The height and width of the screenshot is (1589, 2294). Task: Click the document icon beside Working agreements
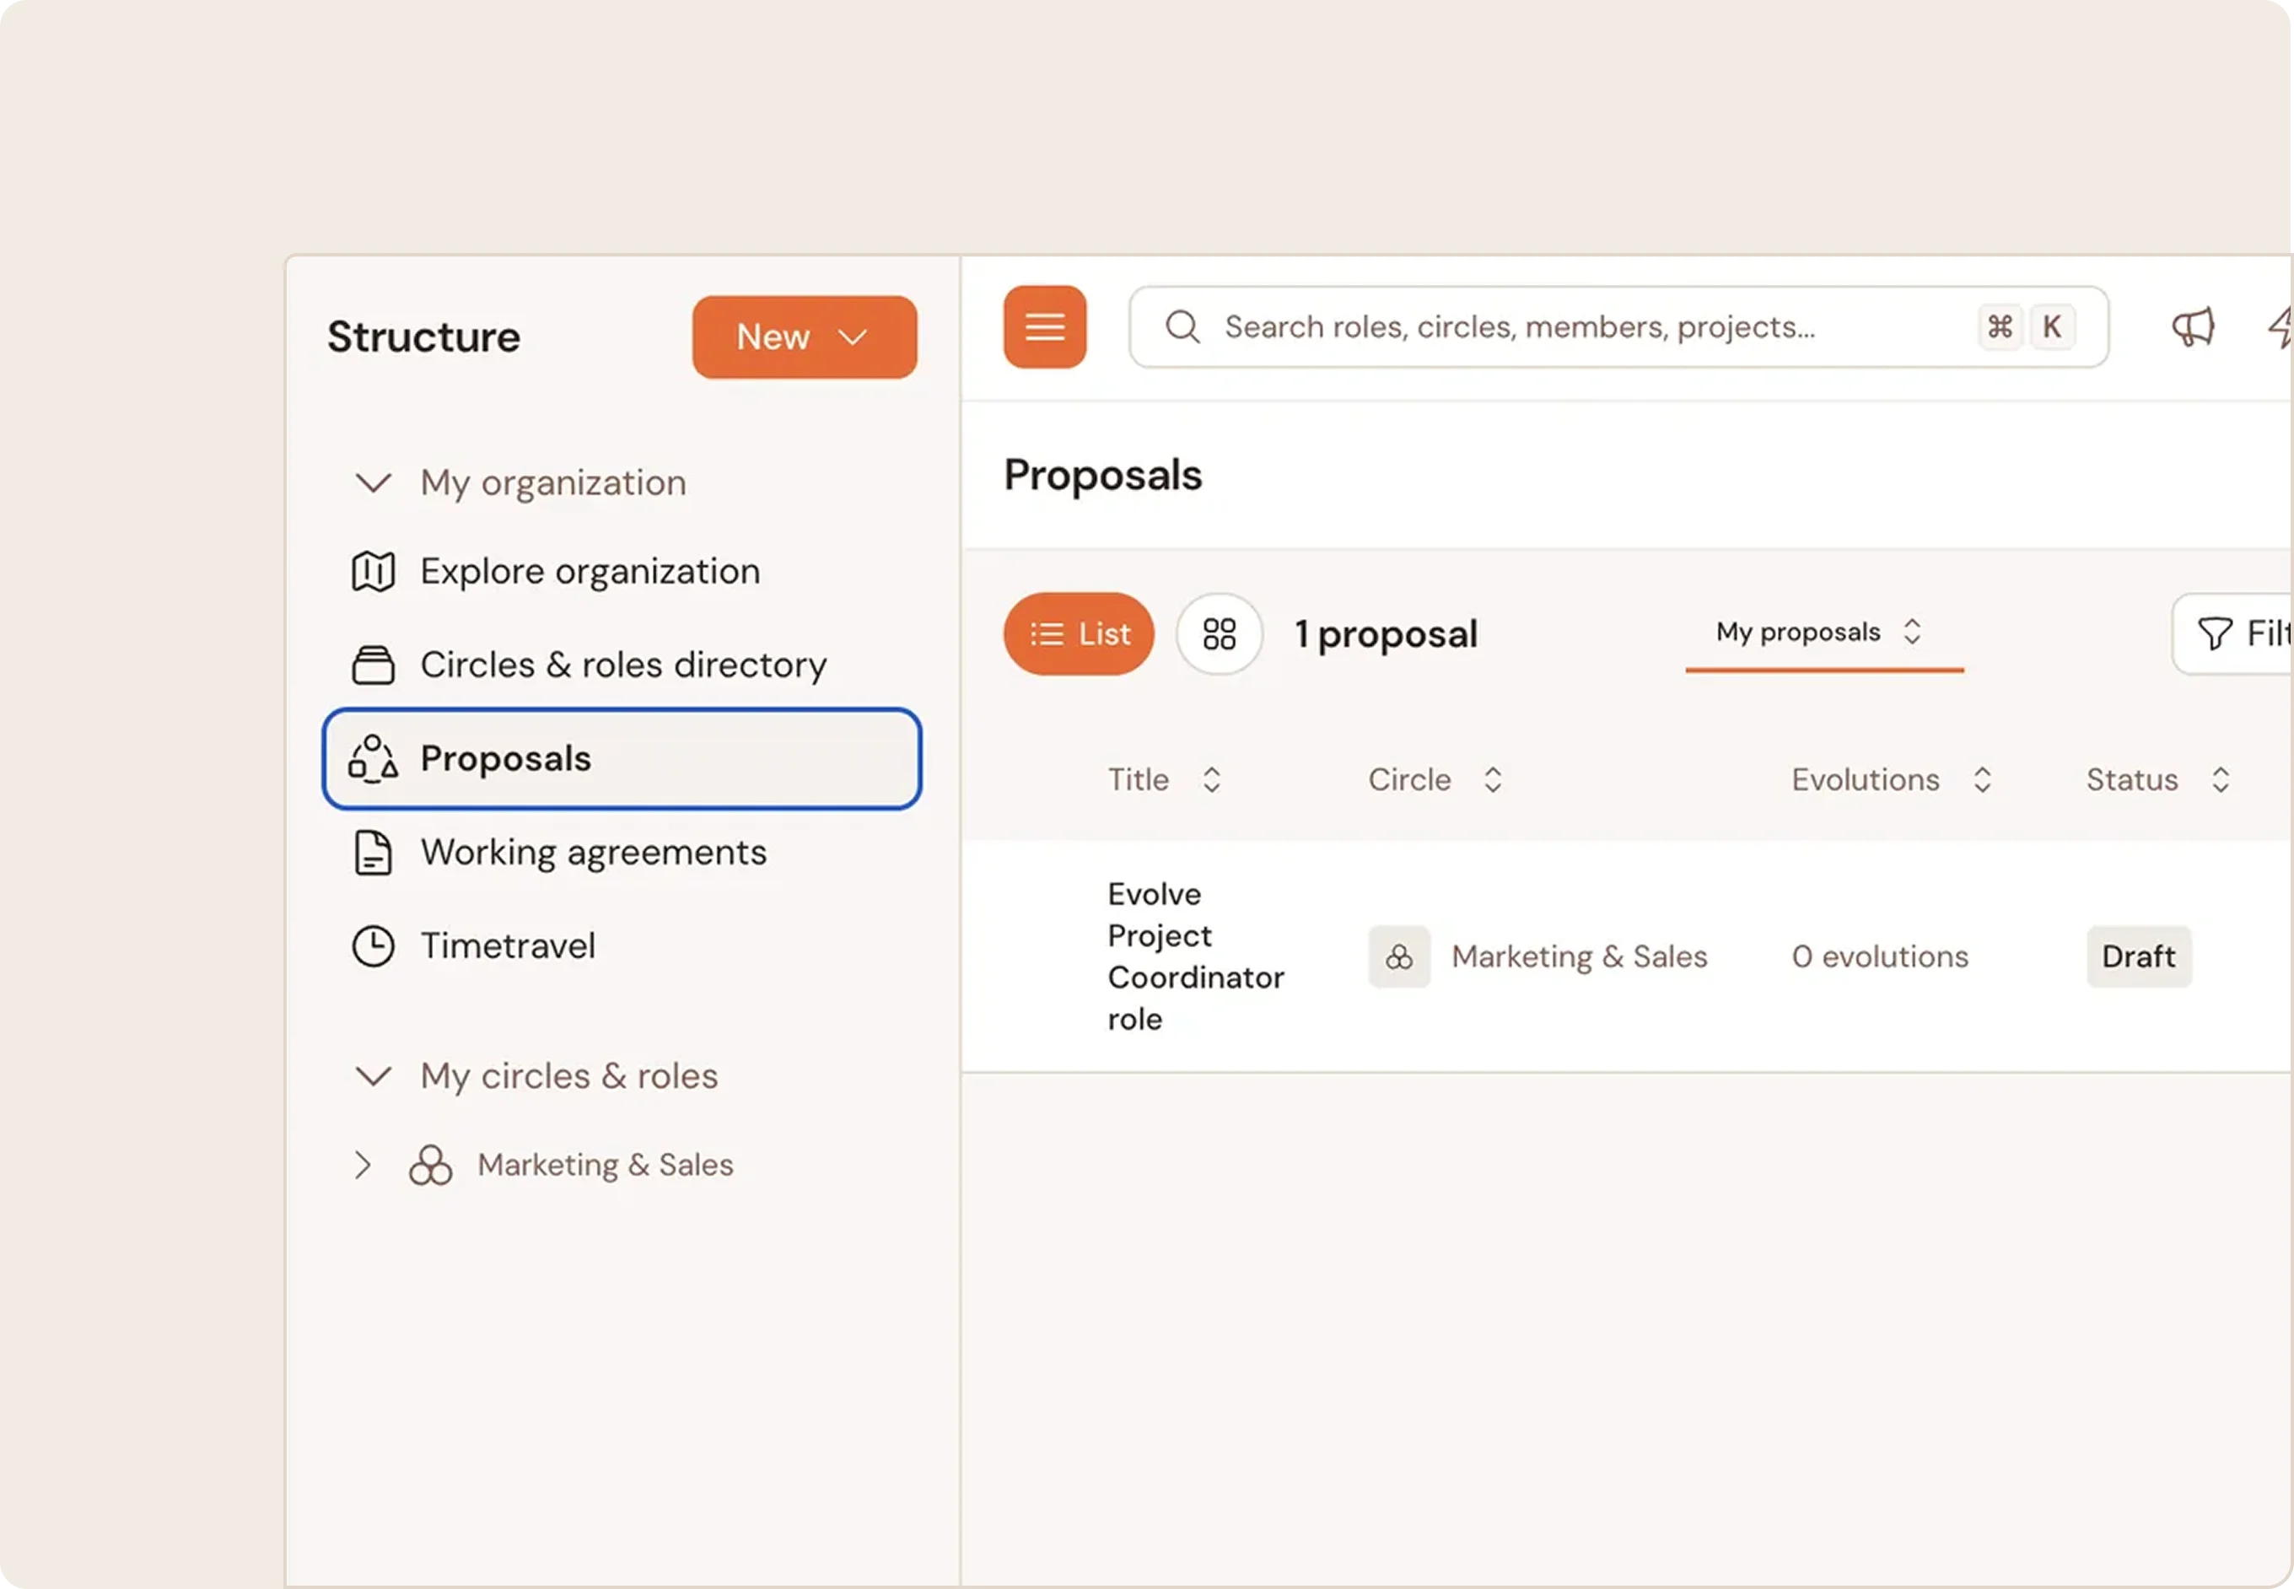(374, 852)
